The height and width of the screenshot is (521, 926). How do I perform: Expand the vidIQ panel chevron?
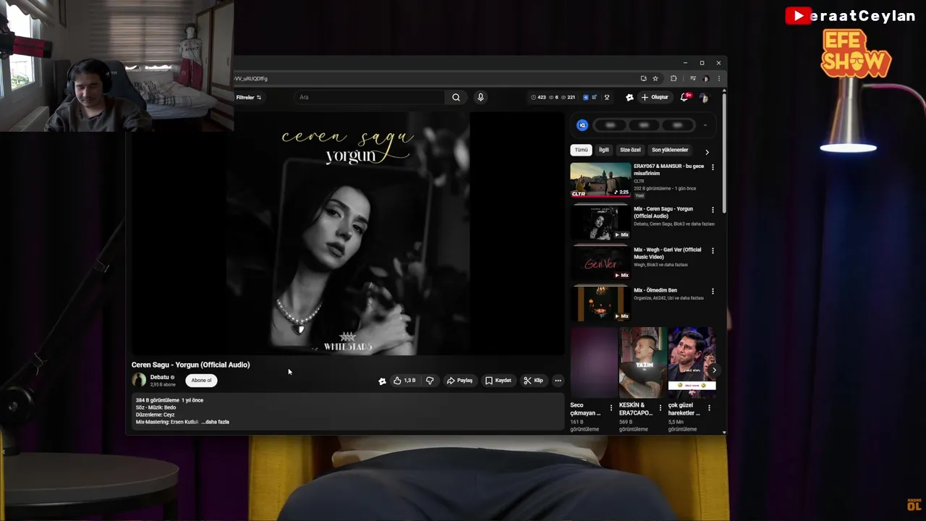[705, 125]
